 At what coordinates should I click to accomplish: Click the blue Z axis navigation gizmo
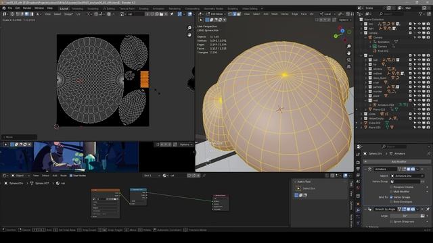342,31
